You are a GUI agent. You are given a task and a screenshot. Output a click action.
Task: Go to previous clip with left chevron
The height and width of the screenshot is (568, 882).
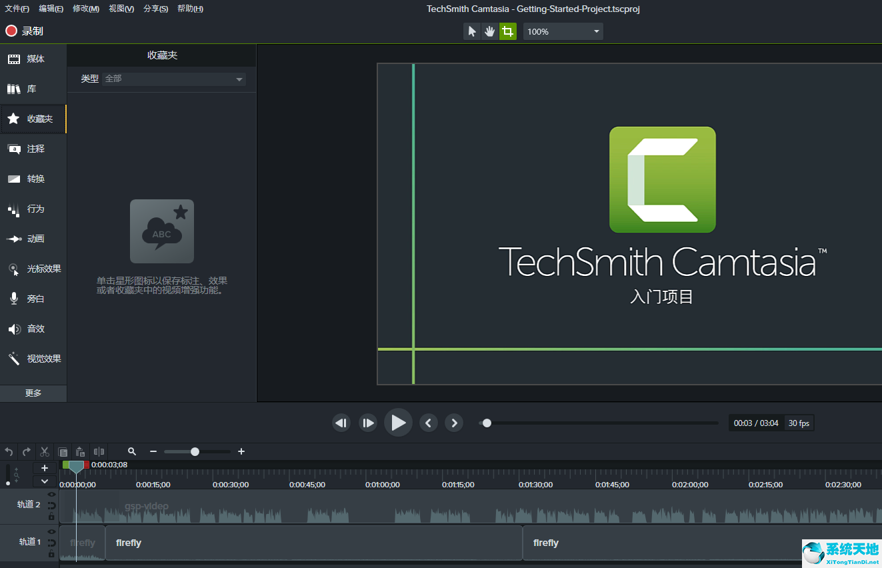click(x=429, y=423)
